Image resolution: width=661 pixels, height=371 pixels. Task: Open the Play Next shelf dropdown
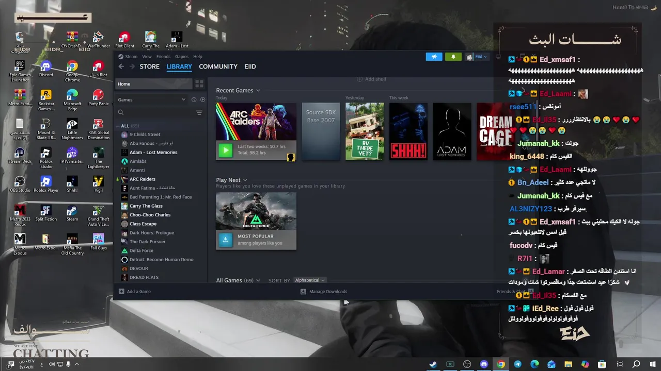(246, 180)
